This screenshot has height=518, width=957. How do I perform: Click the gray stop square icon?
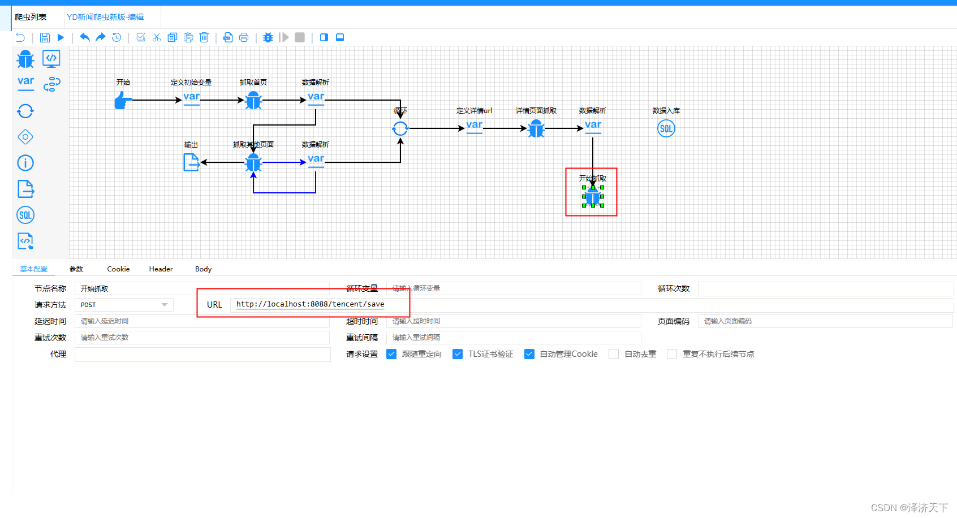(300, 37)
